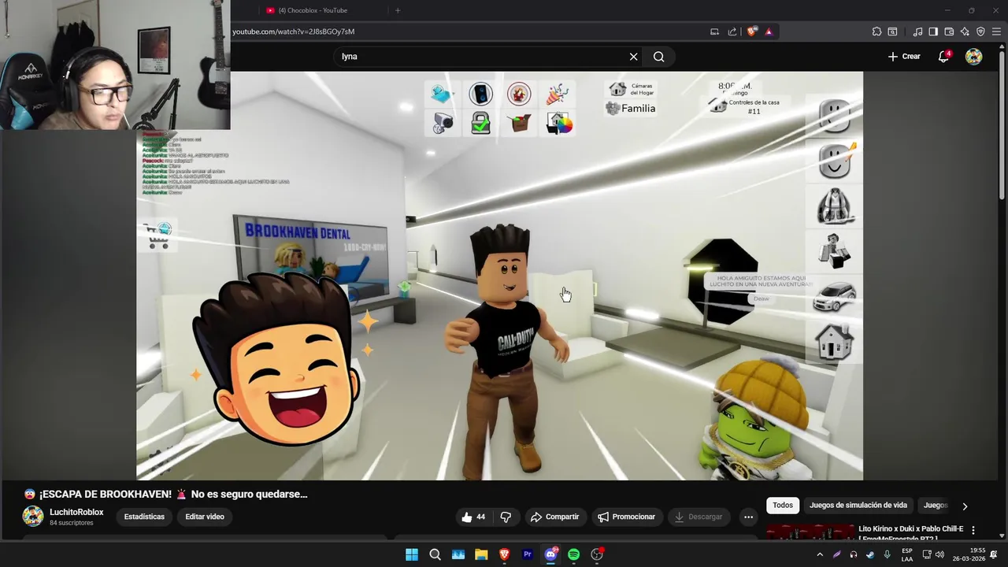Image resolution: width=1008 pixels, height=567 pixels.
Task: Click the security camera icon in game
Action: 443,123
